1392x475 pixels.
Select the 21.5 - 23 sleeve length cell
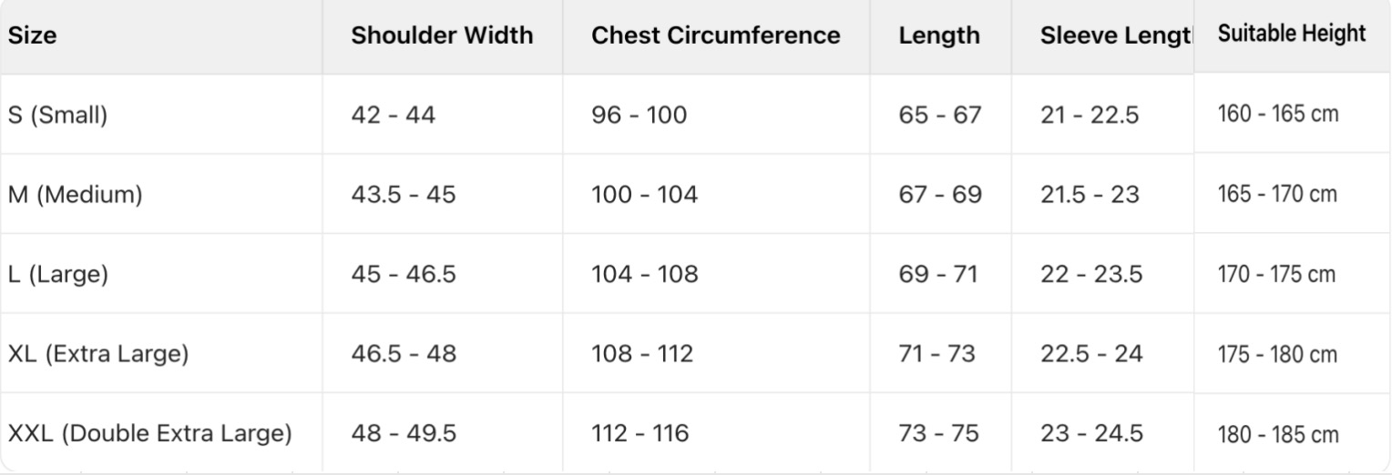click(1092, 196)
